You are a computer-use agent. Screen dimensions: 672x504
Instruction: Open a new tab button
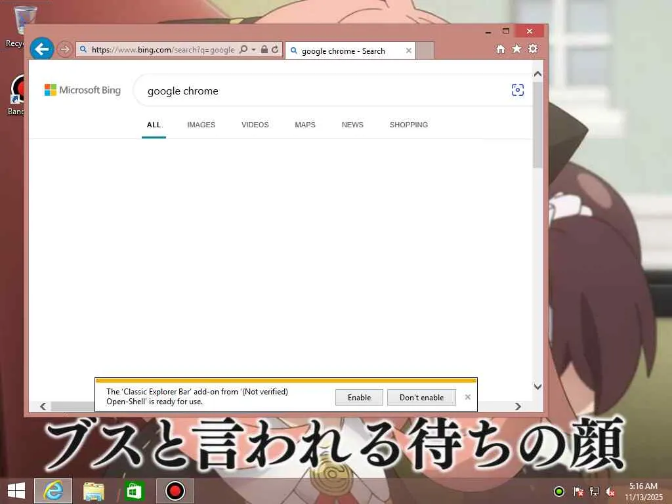coord(425,51)
